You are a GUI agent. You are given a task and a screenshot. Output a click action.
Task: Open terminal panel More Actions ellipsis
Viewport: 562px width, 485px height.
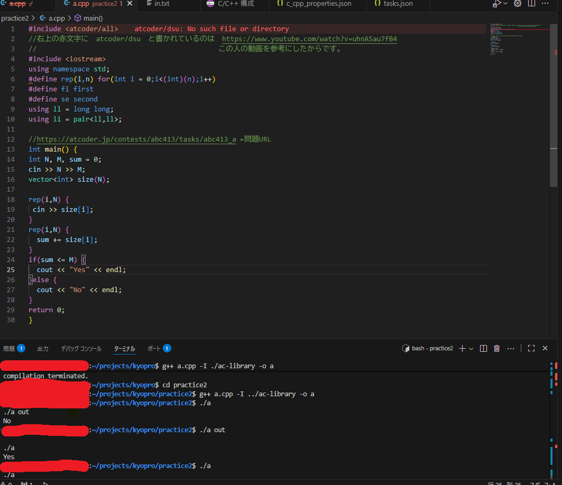click(511, 349)
